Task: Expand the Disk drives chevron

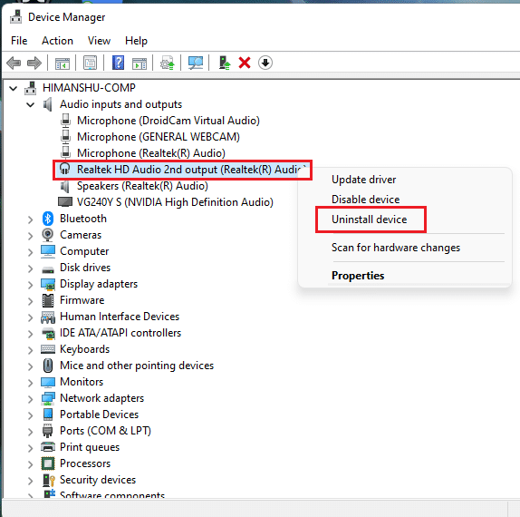Action: coord(31,268)
